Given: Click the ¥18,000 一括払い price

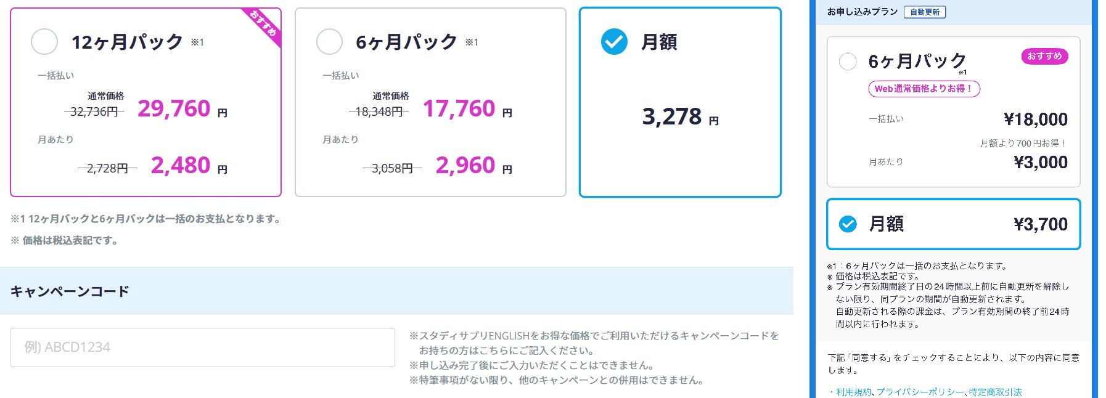Looking at the screenshot, I should click(1036, 120).
